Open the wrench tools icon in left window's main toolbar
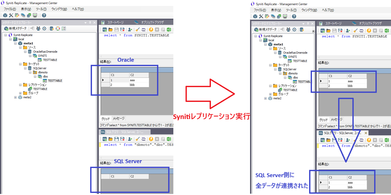391x195 pixels. click(x=11, y=15)
